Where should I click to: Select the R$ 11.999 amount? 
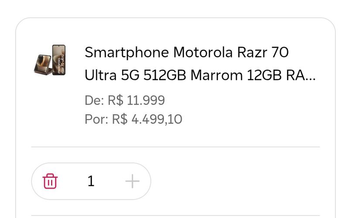[x=136, y=100]
